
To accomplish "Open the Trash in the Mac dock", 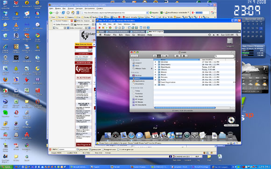I will pos(230,135).
